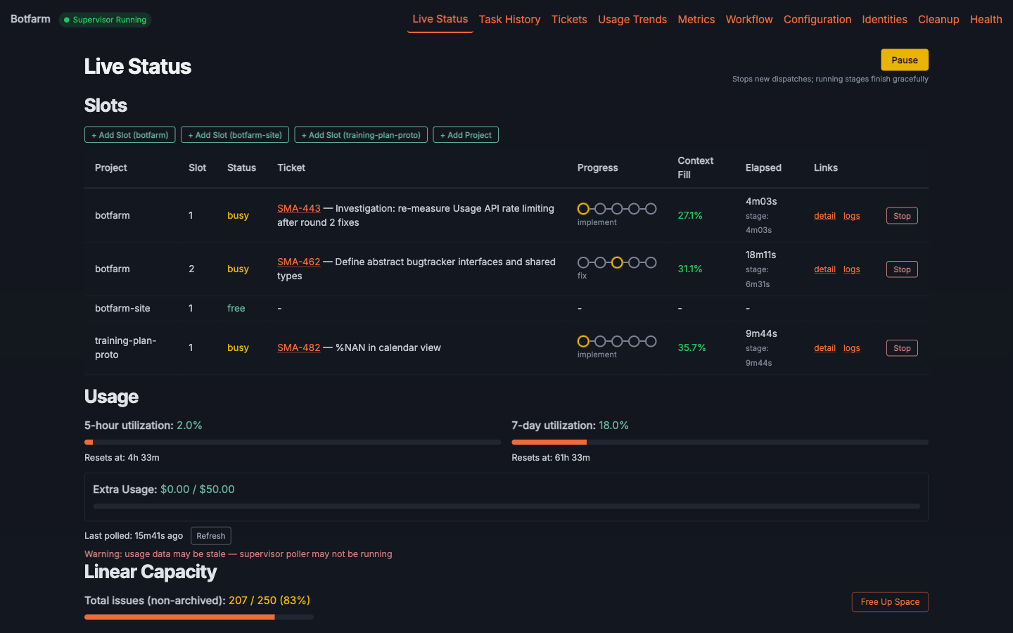
Task: Refresh the usage data
Action: [x=210, y=535]
